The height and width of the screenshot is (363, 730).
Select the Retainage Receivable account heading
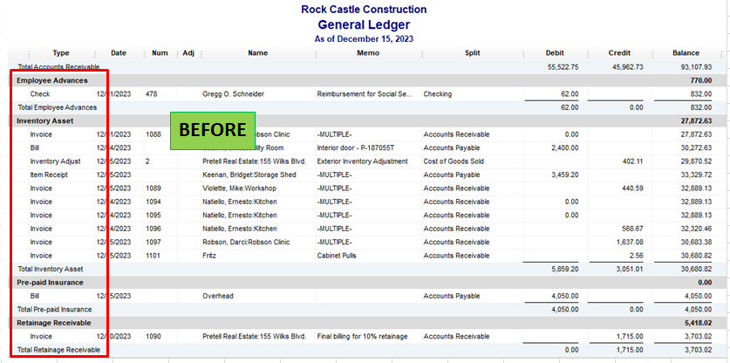[x=54, y=323]
